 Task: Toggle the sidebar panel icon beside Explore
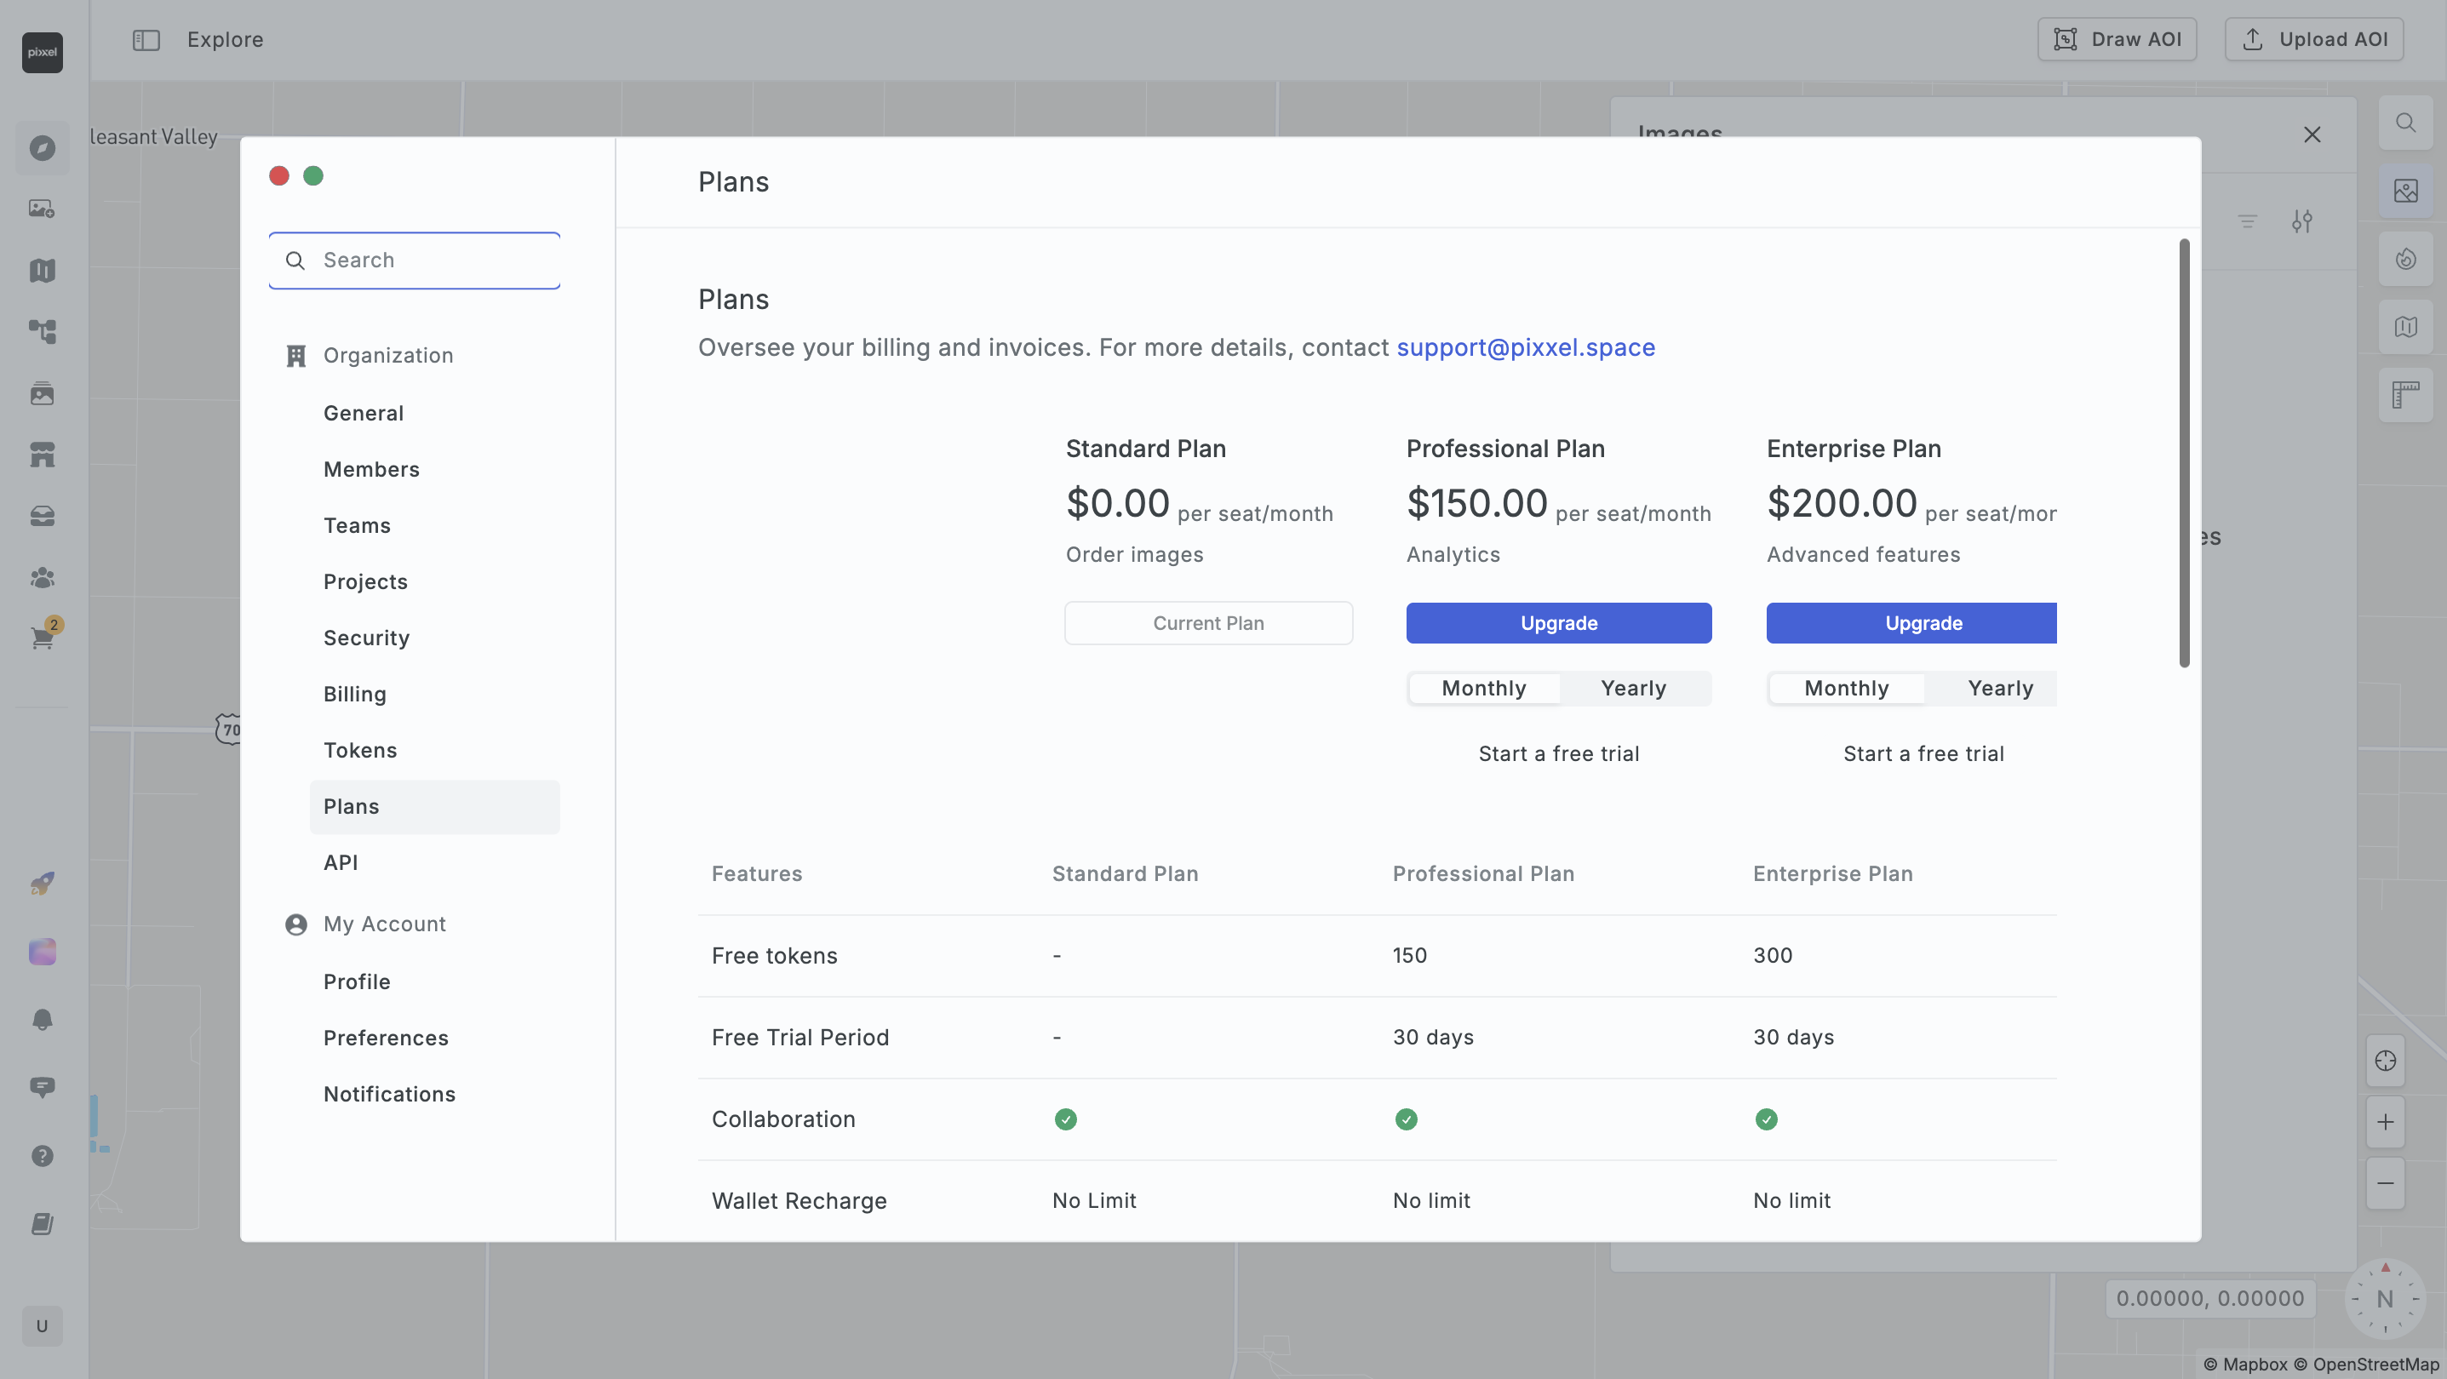coord(146,40)
